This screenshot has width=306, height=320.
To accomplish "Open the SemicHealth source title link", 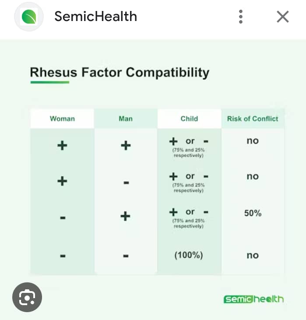I will click(x=96, y=16).
